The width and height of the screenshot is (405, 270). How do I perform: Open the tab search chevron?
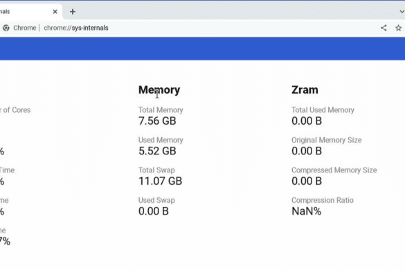point(402,12)
